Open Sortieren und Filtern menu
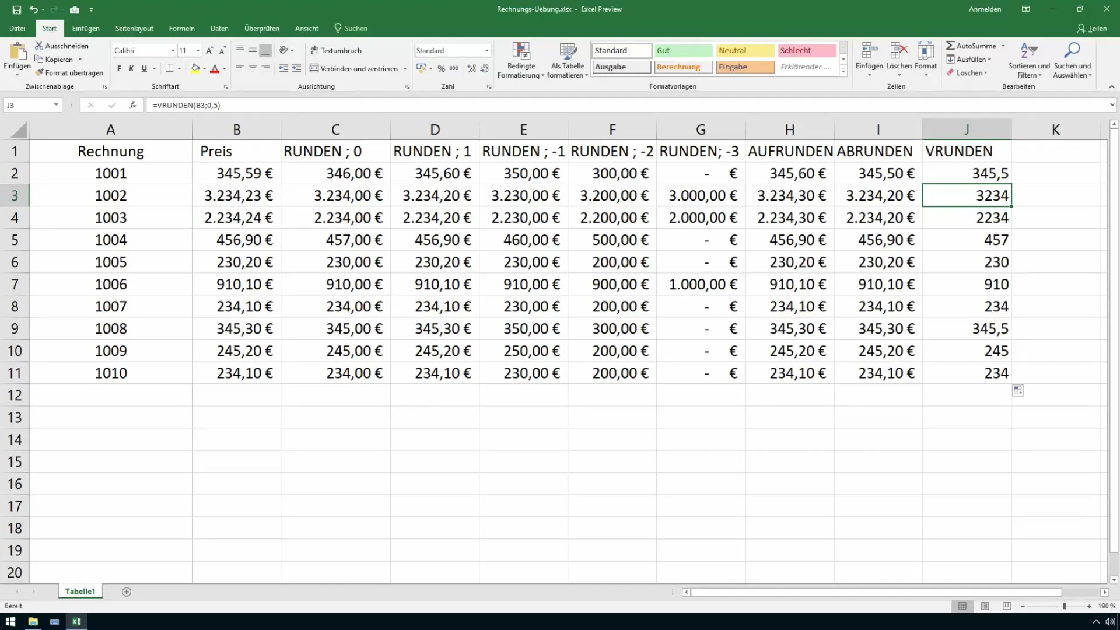1120x630 pixels. 1029,60
